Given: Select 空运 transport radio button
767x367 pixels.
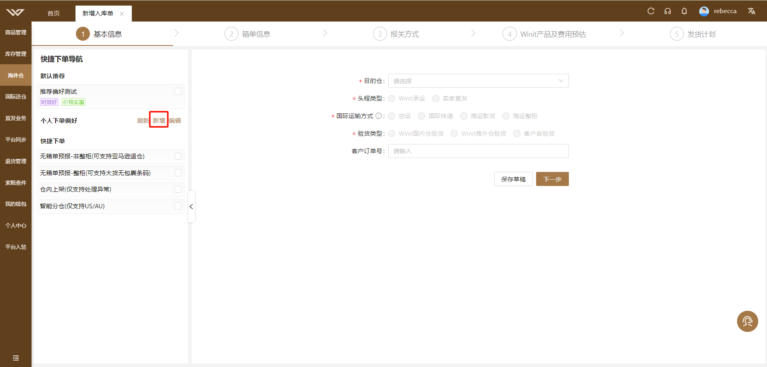Looking at the screenshot, I should click(392, 116).
